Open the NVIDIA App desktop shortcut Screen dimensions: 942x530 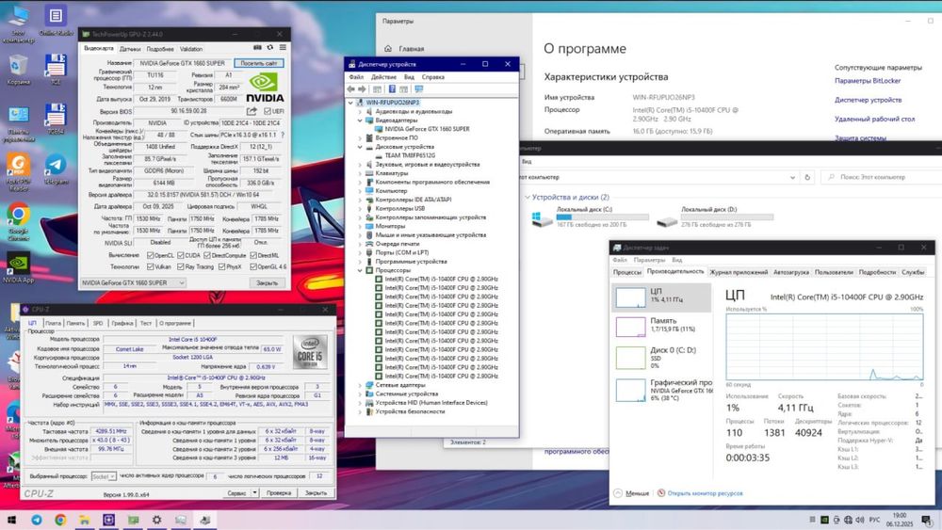pyautogui.click(x=18, y=265)
